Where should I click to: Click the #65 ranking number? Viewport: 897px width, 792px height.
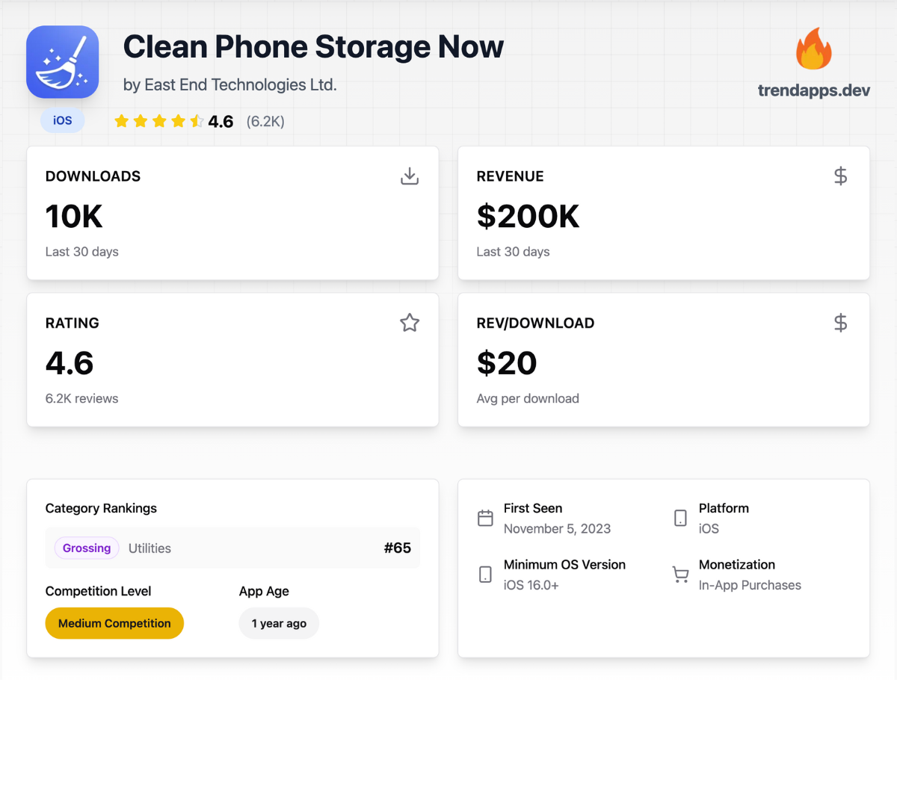tap(398, 548)
